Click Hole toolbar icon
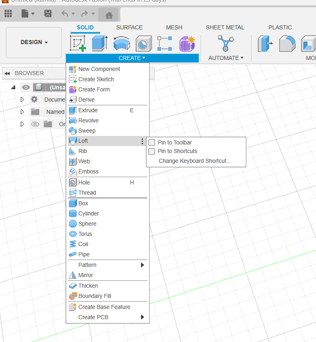Viewport: 316px width, 342px height. click(x=144, y=44)
